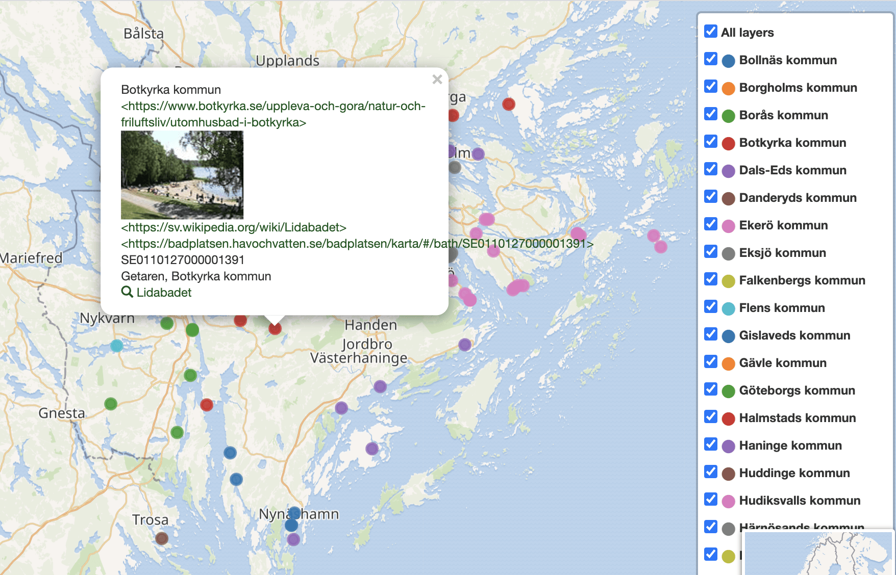Click the Lidabadet search link text
Screen dimensions: 896x575
[164, 293]
